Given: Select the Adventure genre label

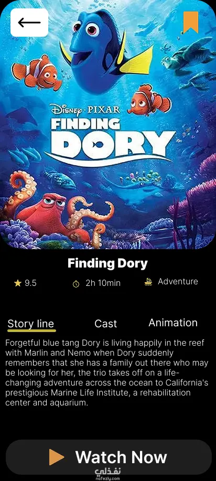Looking at the screenshot, I should pos(178,282).
